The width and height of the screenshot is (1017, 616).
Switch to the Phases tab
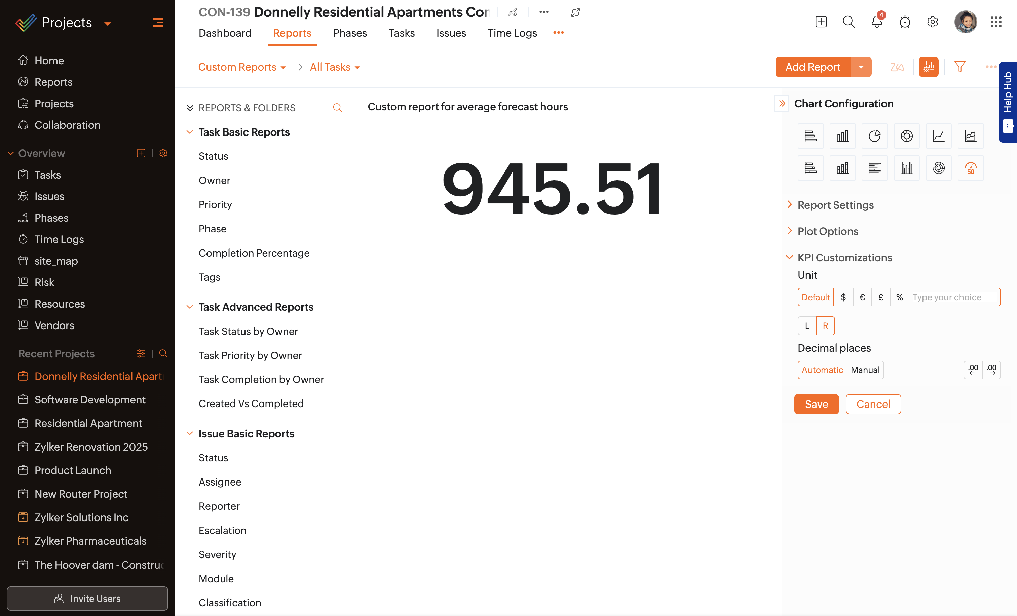350,33
